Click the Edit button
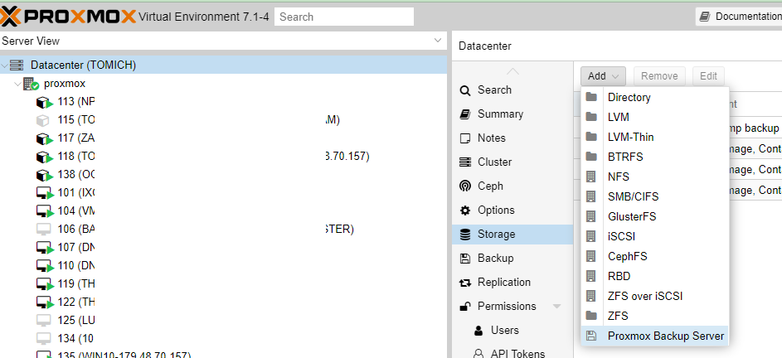The image size is (782, 358). [x=708, y=75]
